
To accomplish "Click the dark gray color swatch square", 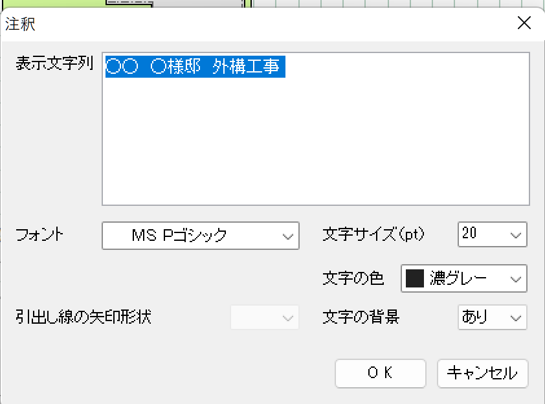I will [x=414, y=278].
